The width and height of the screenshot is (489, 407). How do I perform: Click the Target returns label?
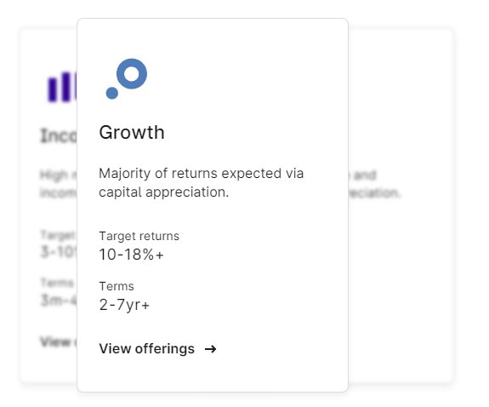coord(139,236)
